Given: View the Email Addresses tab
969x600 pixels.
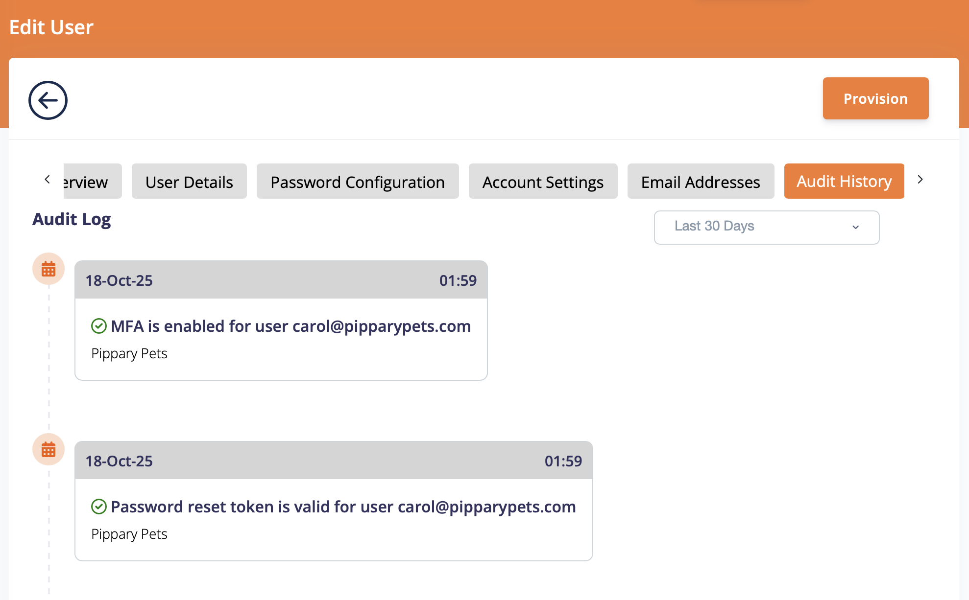Looking at the screenshot, I should [x=701, y=182].
